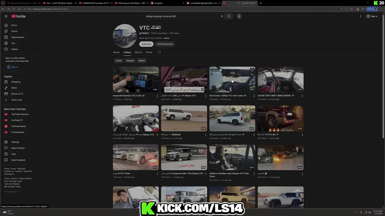Select the Popular filter chip

click(130, 61)
